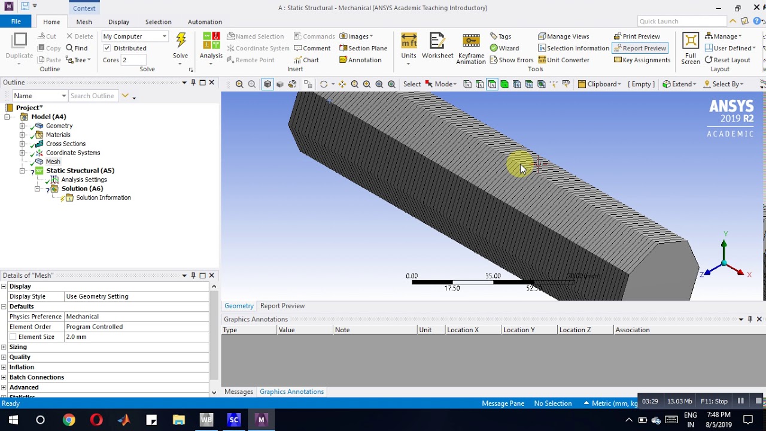
Task: Open the Tags tool
Action: [x=500, y=37]
